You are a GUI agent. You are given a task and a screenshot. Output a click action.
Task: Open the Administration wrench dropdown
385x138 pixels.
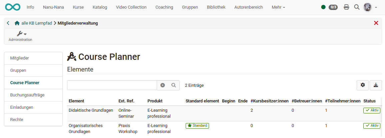pos(21,34)
